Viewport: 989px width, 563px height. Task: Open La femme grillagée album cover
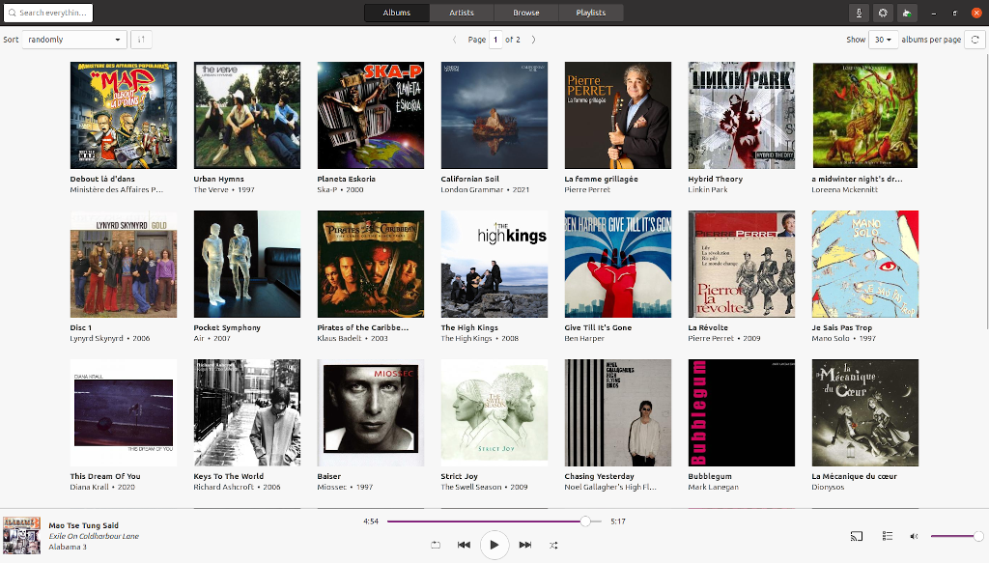pos(618,115)
